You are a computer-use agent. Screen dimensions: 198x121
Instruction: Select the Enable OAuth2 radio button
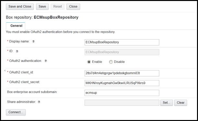[x=89, y=62]
